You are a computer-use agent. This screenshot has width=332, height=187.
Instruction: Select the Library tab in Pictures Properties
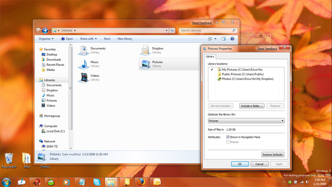[x=210, y=57]
